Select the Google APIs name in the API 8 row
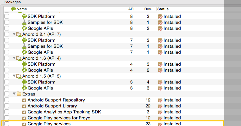Viewport: 241px width, 126px height. [x=40, y=28]
